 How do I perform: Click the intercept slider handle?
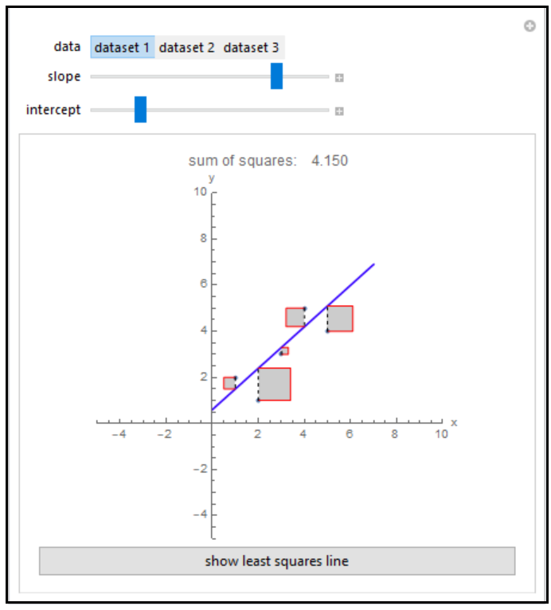(x=140, y=110)
